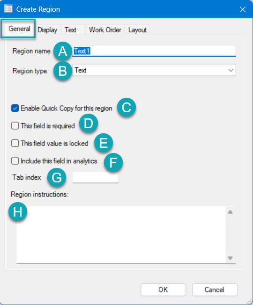Click the teal B marker badge
Screen dimensions: 253x305
63,71
